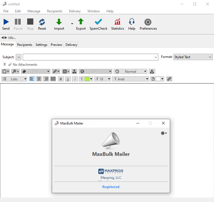Screen dimensions: 214x202
Task: Click the chain link icon after background color
Action: point(169,79)
